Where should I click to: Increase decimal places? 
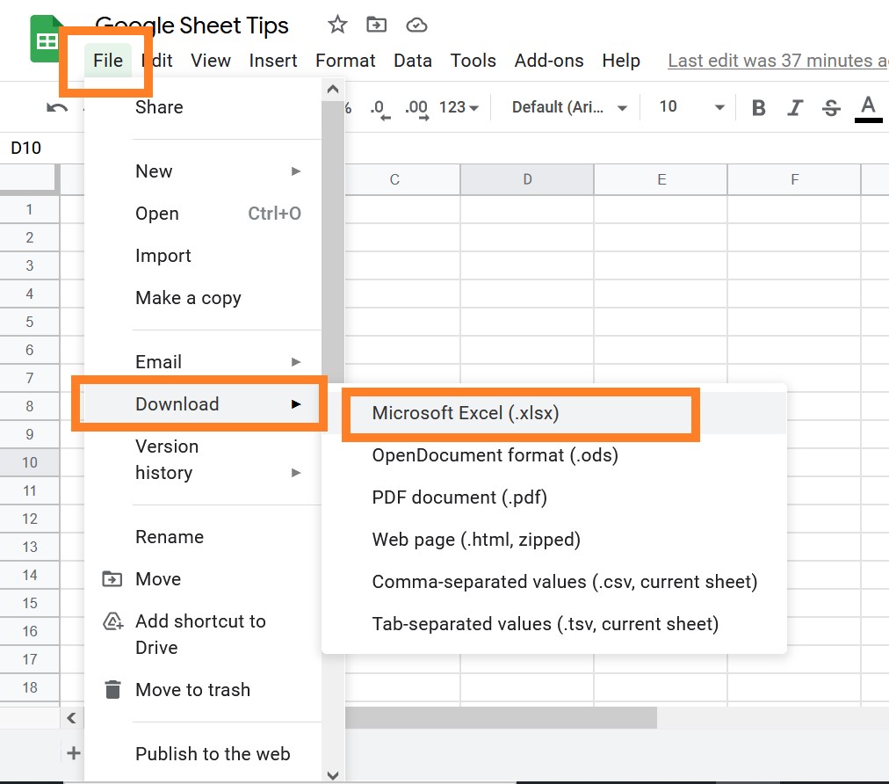coord(415,106)
